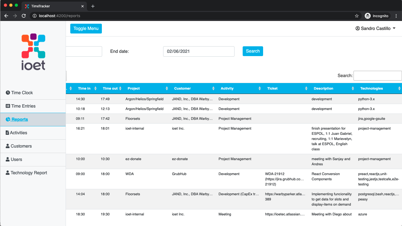Click the person icon beside Users
This screenshot has height=226, width=402.
8,159
